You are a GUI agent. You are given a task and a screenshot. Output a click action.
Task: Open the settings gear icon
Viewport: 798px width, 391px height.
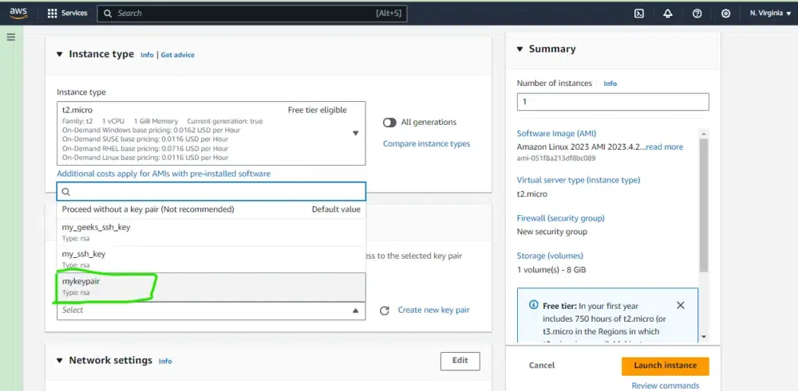[725, 14]
